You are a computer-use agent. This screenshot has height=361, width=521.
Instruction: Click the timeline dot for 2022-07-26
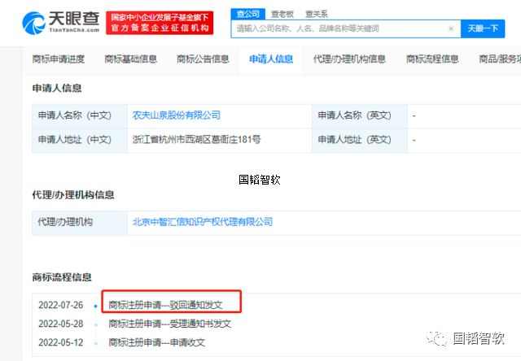(x=96, y=306)
